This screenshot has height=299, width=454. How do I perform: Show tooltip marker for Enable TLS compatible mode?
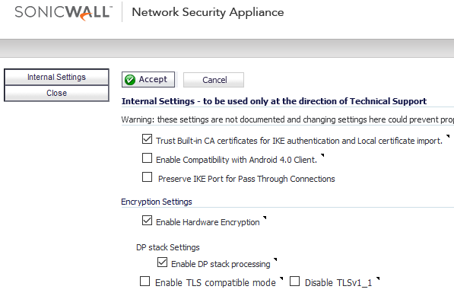(x=281, y=278)
